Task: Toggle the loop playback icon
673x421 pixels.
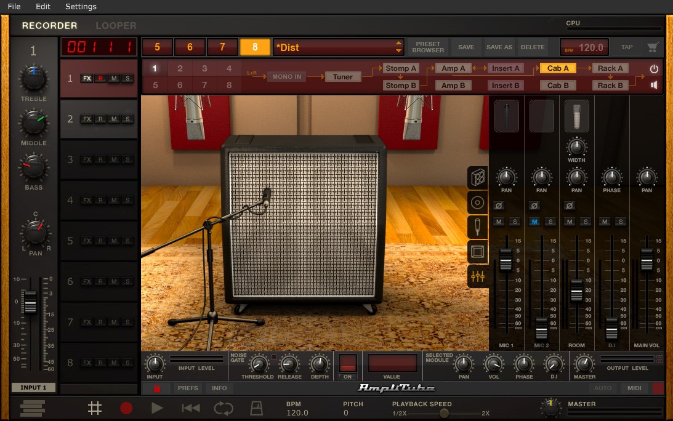Action: (x=223, y=408)
